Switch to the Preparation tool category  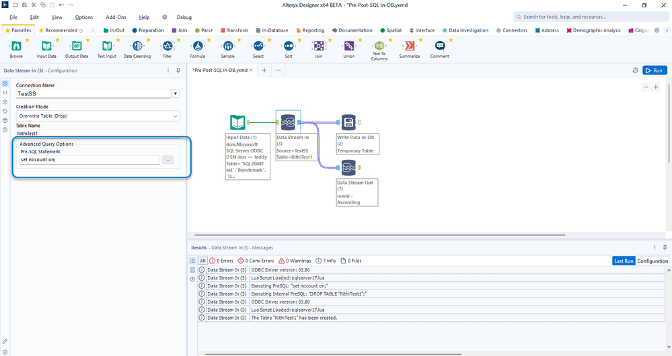tap(148, 30)
